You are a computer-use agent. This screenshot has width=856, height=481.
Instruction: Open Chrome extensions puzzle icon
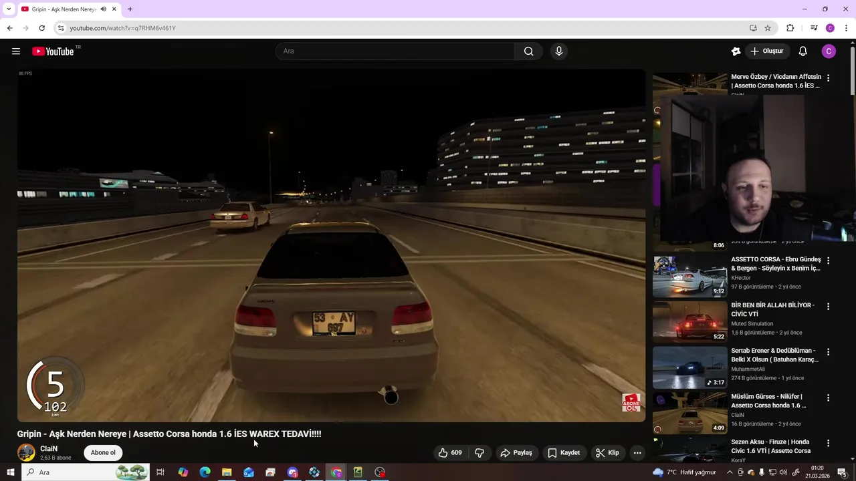(x=790, y=28)
